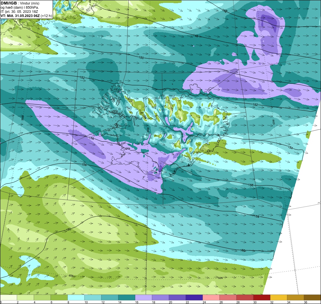Click the 26–28 m/s salmon legend swatch
The height and width of the screenshot is (304, 321).
coord(228,298)
